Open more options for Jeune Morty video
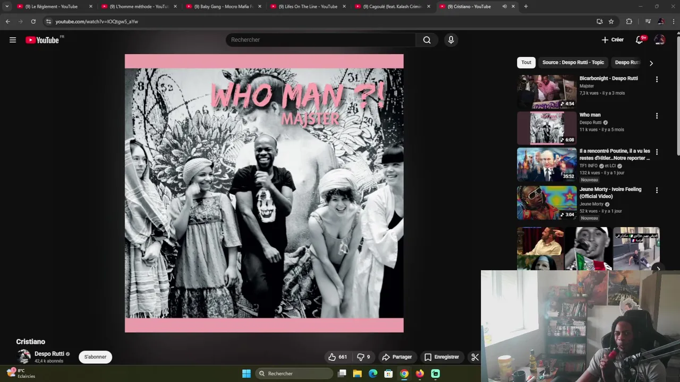680x382 pixels. click(x=657, y=190)
